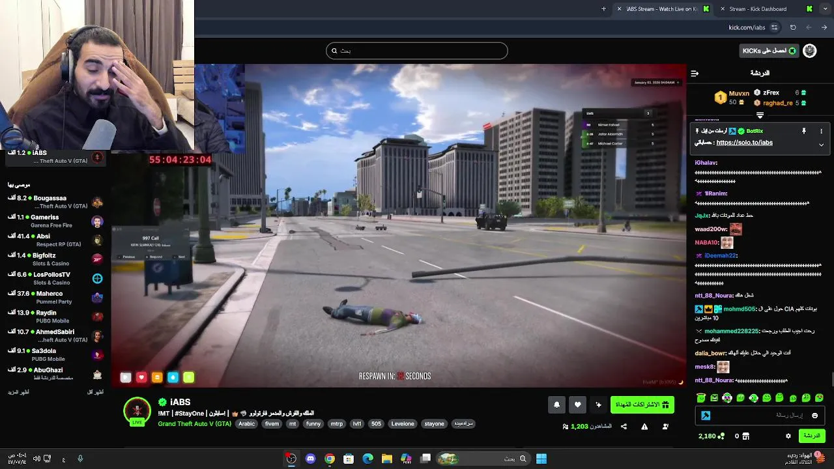Click the chat message input field
Viewport: 834px width, 469px height.
(760, 415)
